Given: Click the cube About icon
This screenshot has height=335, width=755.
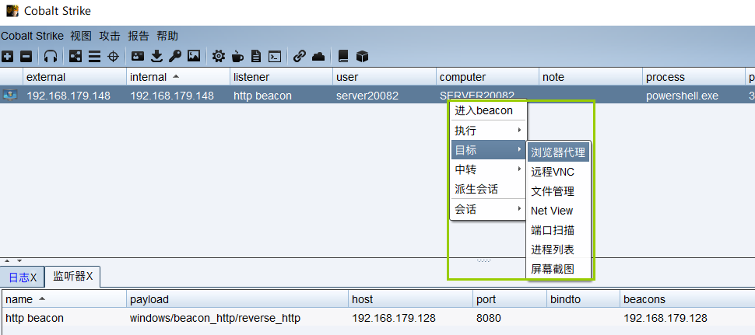Looking at the screenshot, I should pos(362,57).
